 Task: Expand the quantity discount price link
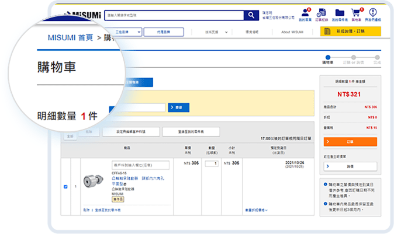tap(256, 209)
